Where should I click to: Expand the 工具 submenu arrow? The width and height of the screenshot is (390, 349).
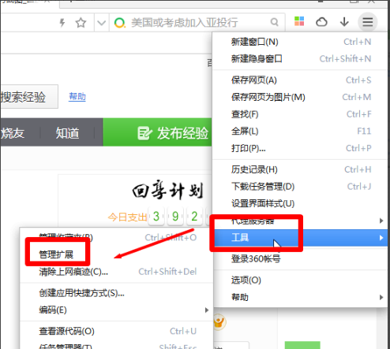(381, 238)
